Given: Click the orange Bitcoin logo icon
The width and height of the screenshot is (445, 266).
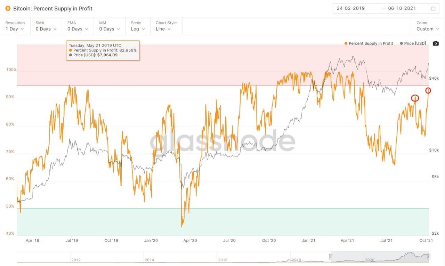Looking at the screenshot, I should pyautogui.click(x=8, y=8).
